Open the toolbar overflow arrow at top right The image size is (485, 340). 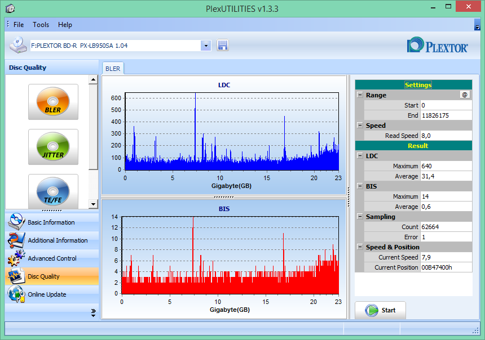pos(477,25)
